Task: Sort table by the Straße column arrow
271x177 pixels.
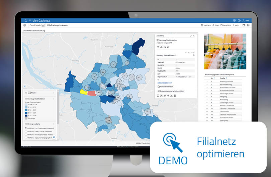Action: (x=226, y=78)
